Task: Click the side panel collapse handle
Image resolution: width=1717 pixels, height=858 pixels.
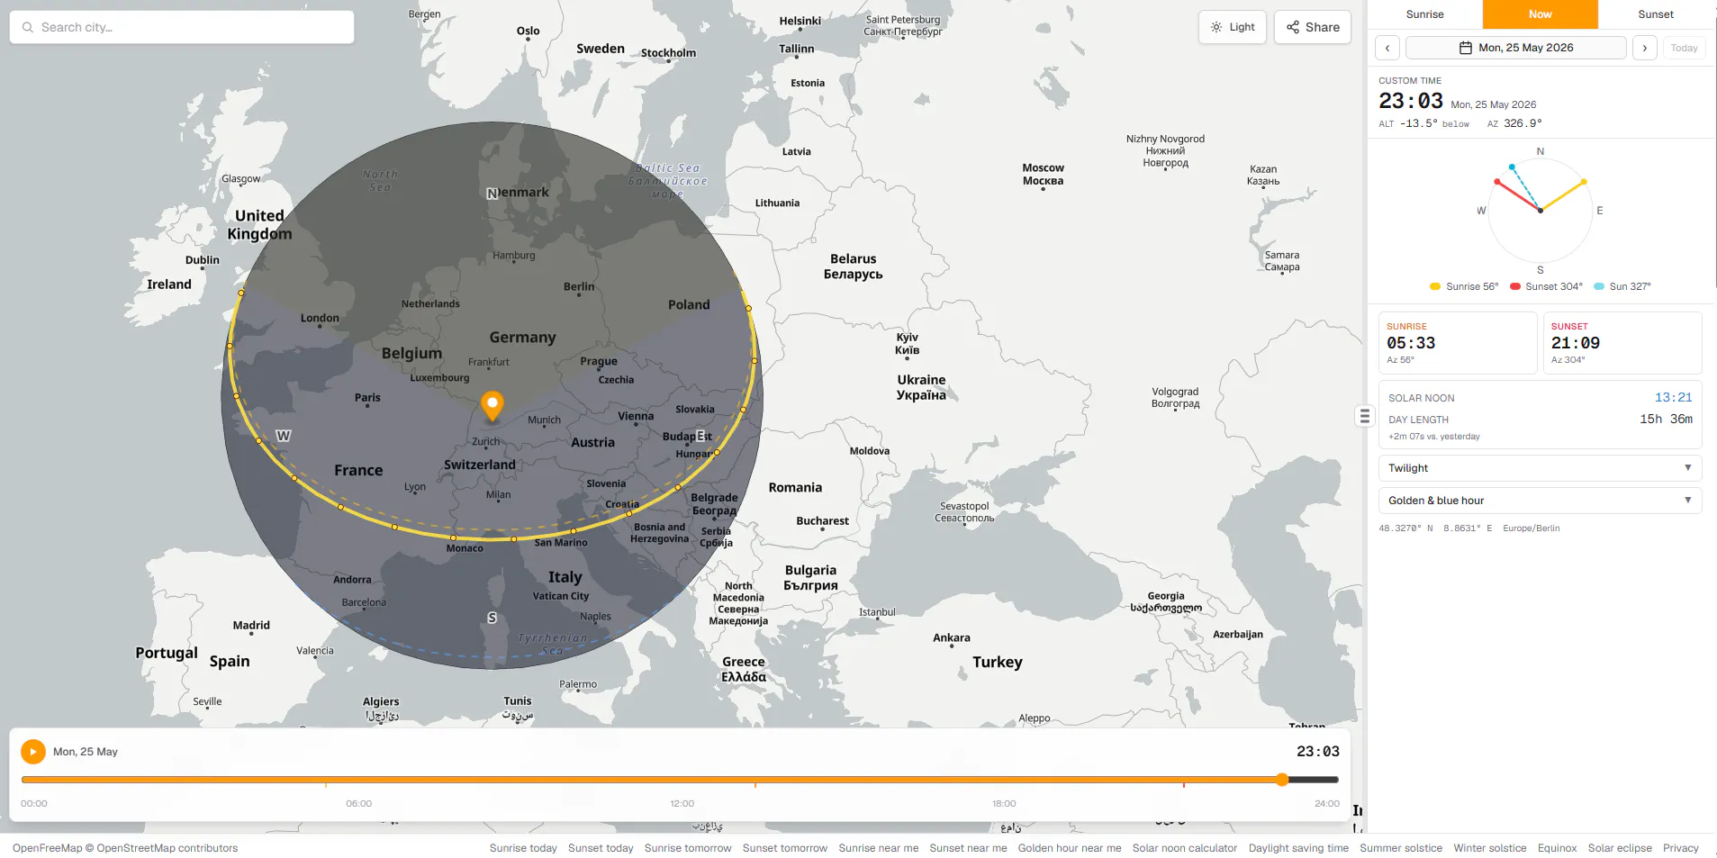Action: tap(1364, 416)
